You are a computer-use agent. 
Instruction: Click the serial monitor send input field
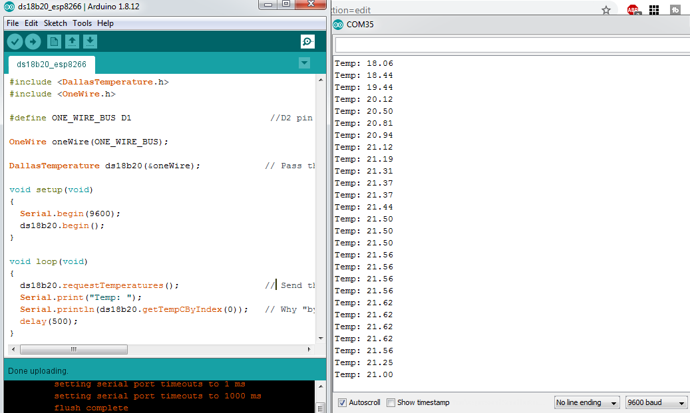511,45
